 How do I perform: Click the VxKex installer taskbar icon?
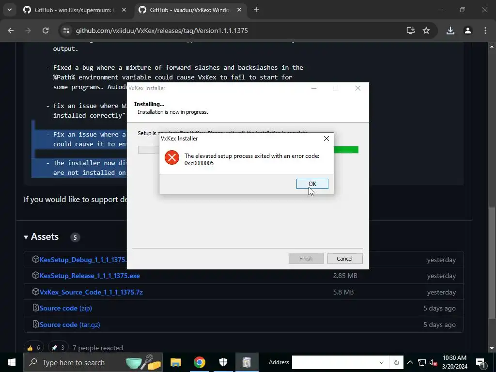click(247, 362)
